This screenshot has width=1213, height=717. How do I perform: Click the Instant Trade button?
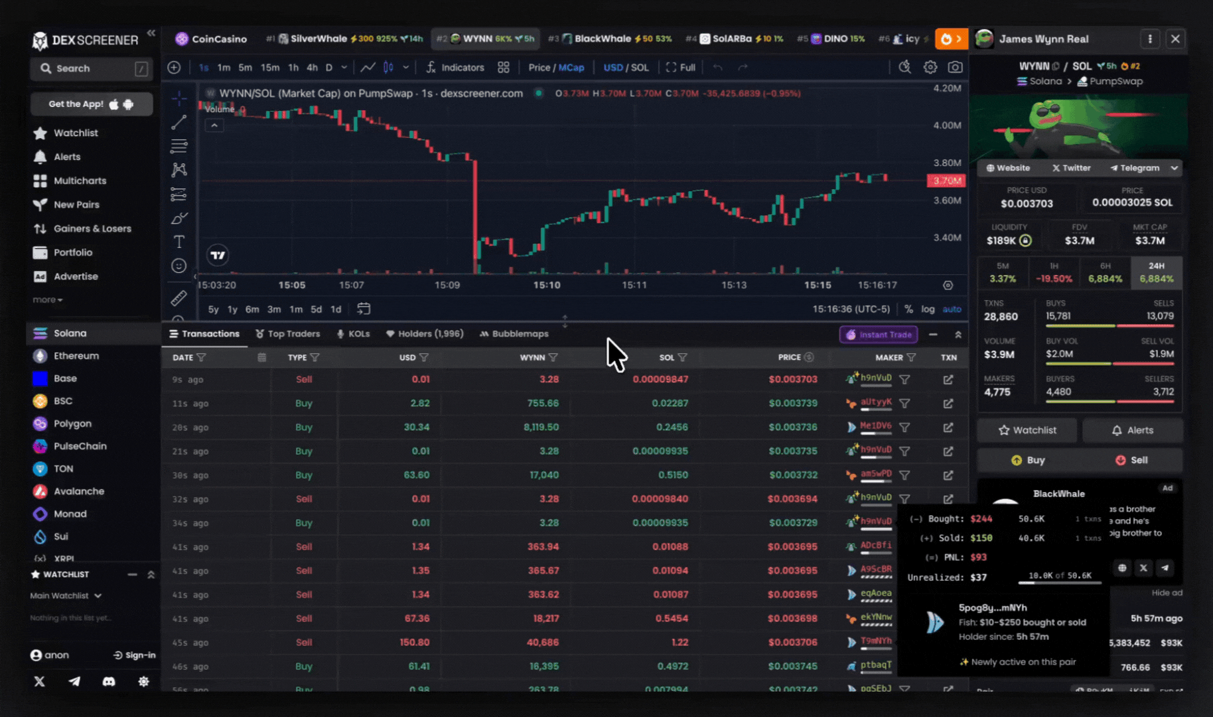pyautogui.click(x=879, y=335)
